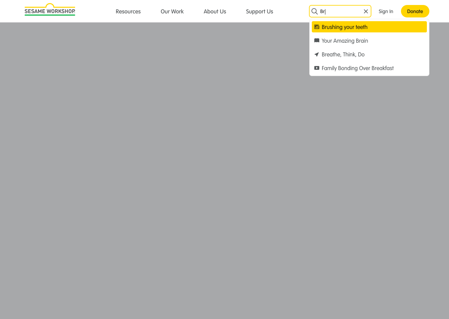The width and height of the screenshot is (449, 319).
Task: Select the book icon next to Your Amazing Brain
Action: 317,40
